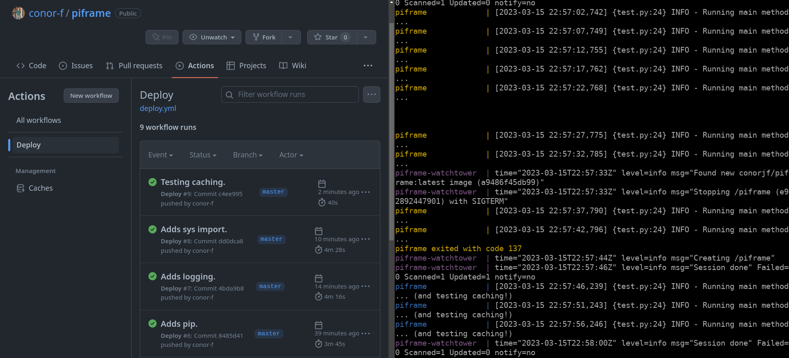Click success check icon for Testing caching.

click(153, 182)
